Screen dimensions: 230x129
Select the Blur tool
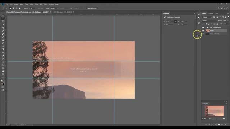3,53
